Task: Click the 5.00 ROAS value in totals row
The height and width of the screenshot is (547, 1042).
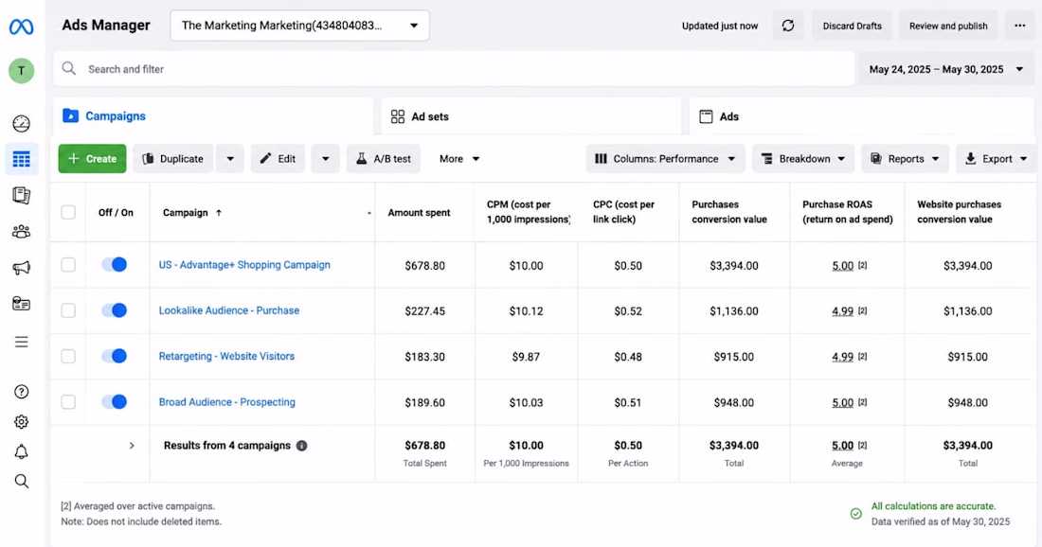Action: (x=843, y=446)
